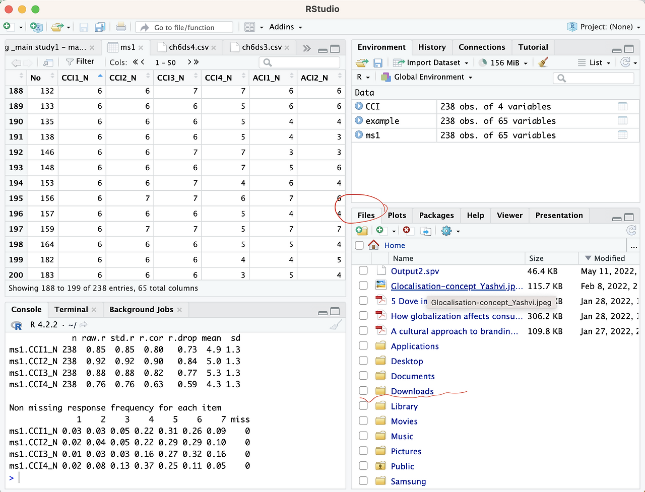The width and height of the screenshot is (645, 492).
Task: Show the ms1 data in a new window
Action: (48, 62)
